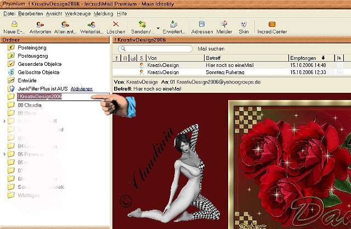Open message 'Sonntag Ruhetag'
This screenshot has height=229, width=351.
225,72
